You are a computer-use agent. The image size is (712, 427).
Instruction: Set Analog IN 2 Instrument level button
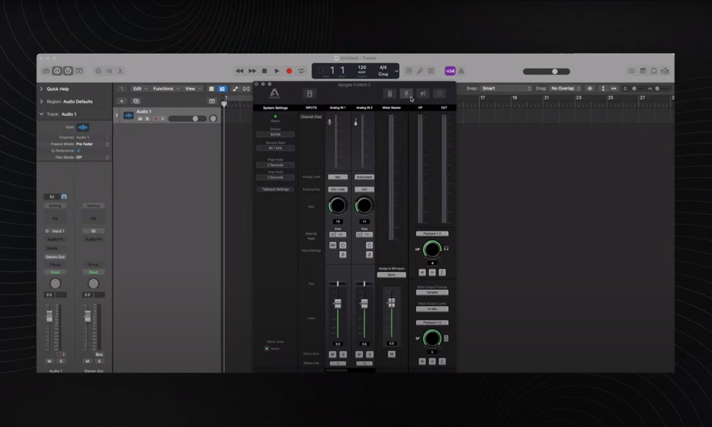click(365, 177)
